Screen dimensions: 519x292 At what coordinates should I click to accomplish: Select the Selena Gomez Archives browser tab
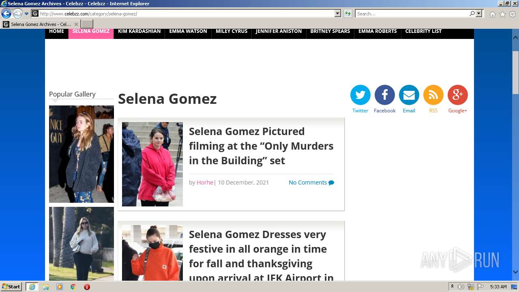pos(41,24)
